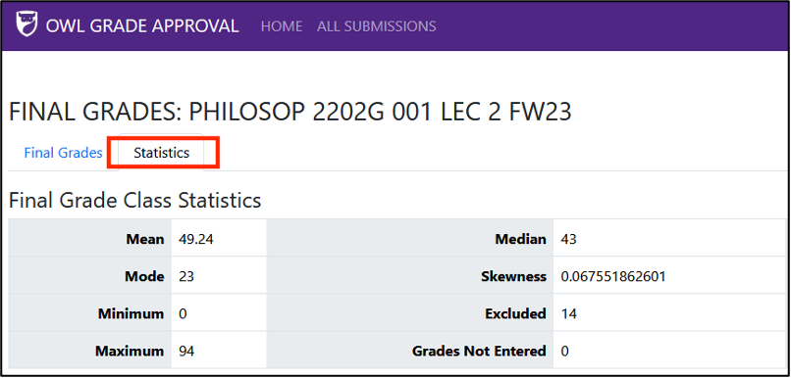
Task: Select the Statistics tab
Action: [161, 153]
